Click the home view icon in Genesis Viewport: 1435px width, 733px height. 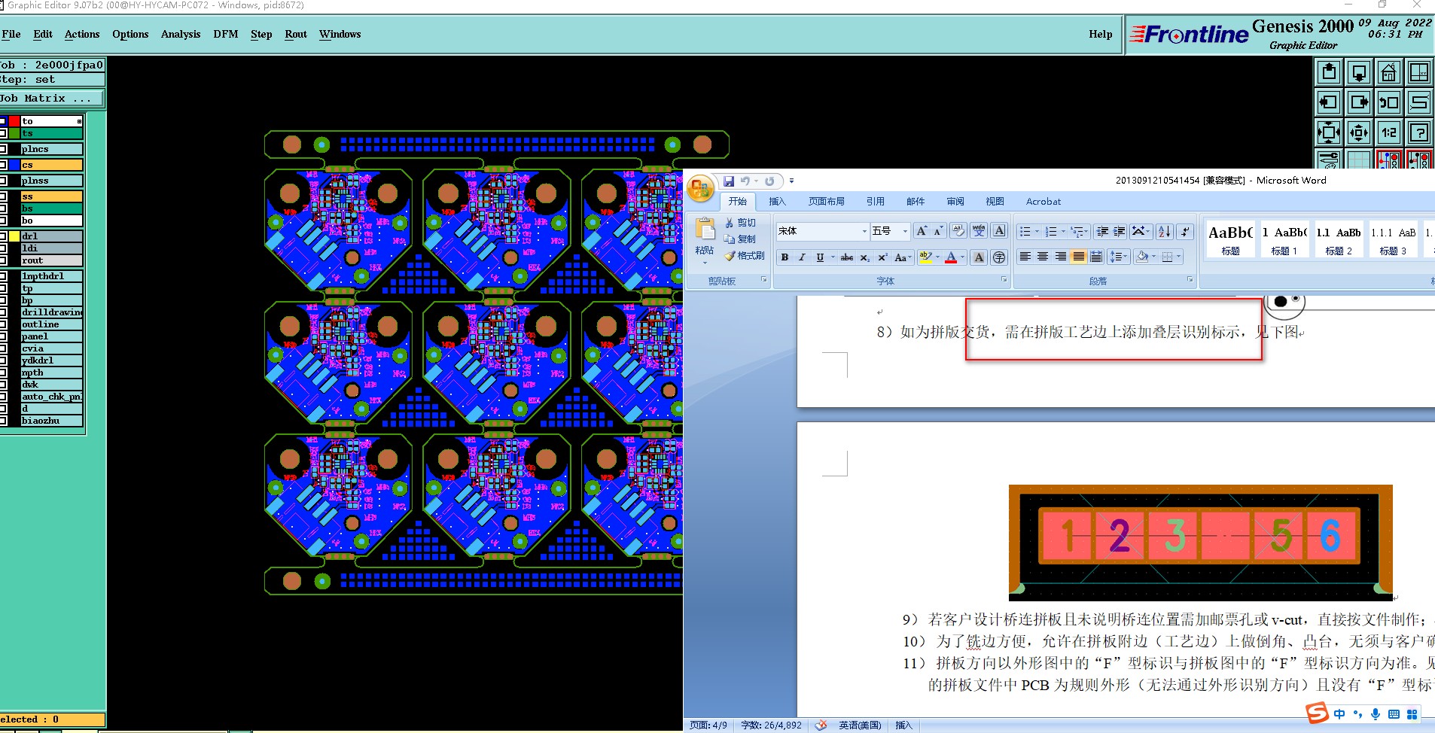coord(1389,72)
